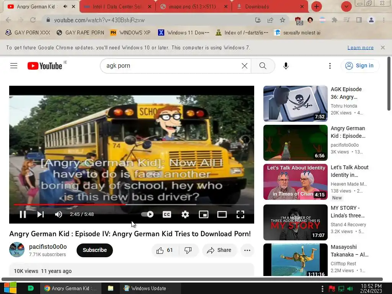Image resolution: width=392 pixels, height=294 pixels.
Task: Mute the video player volume
Action: (x=59, y=214)
